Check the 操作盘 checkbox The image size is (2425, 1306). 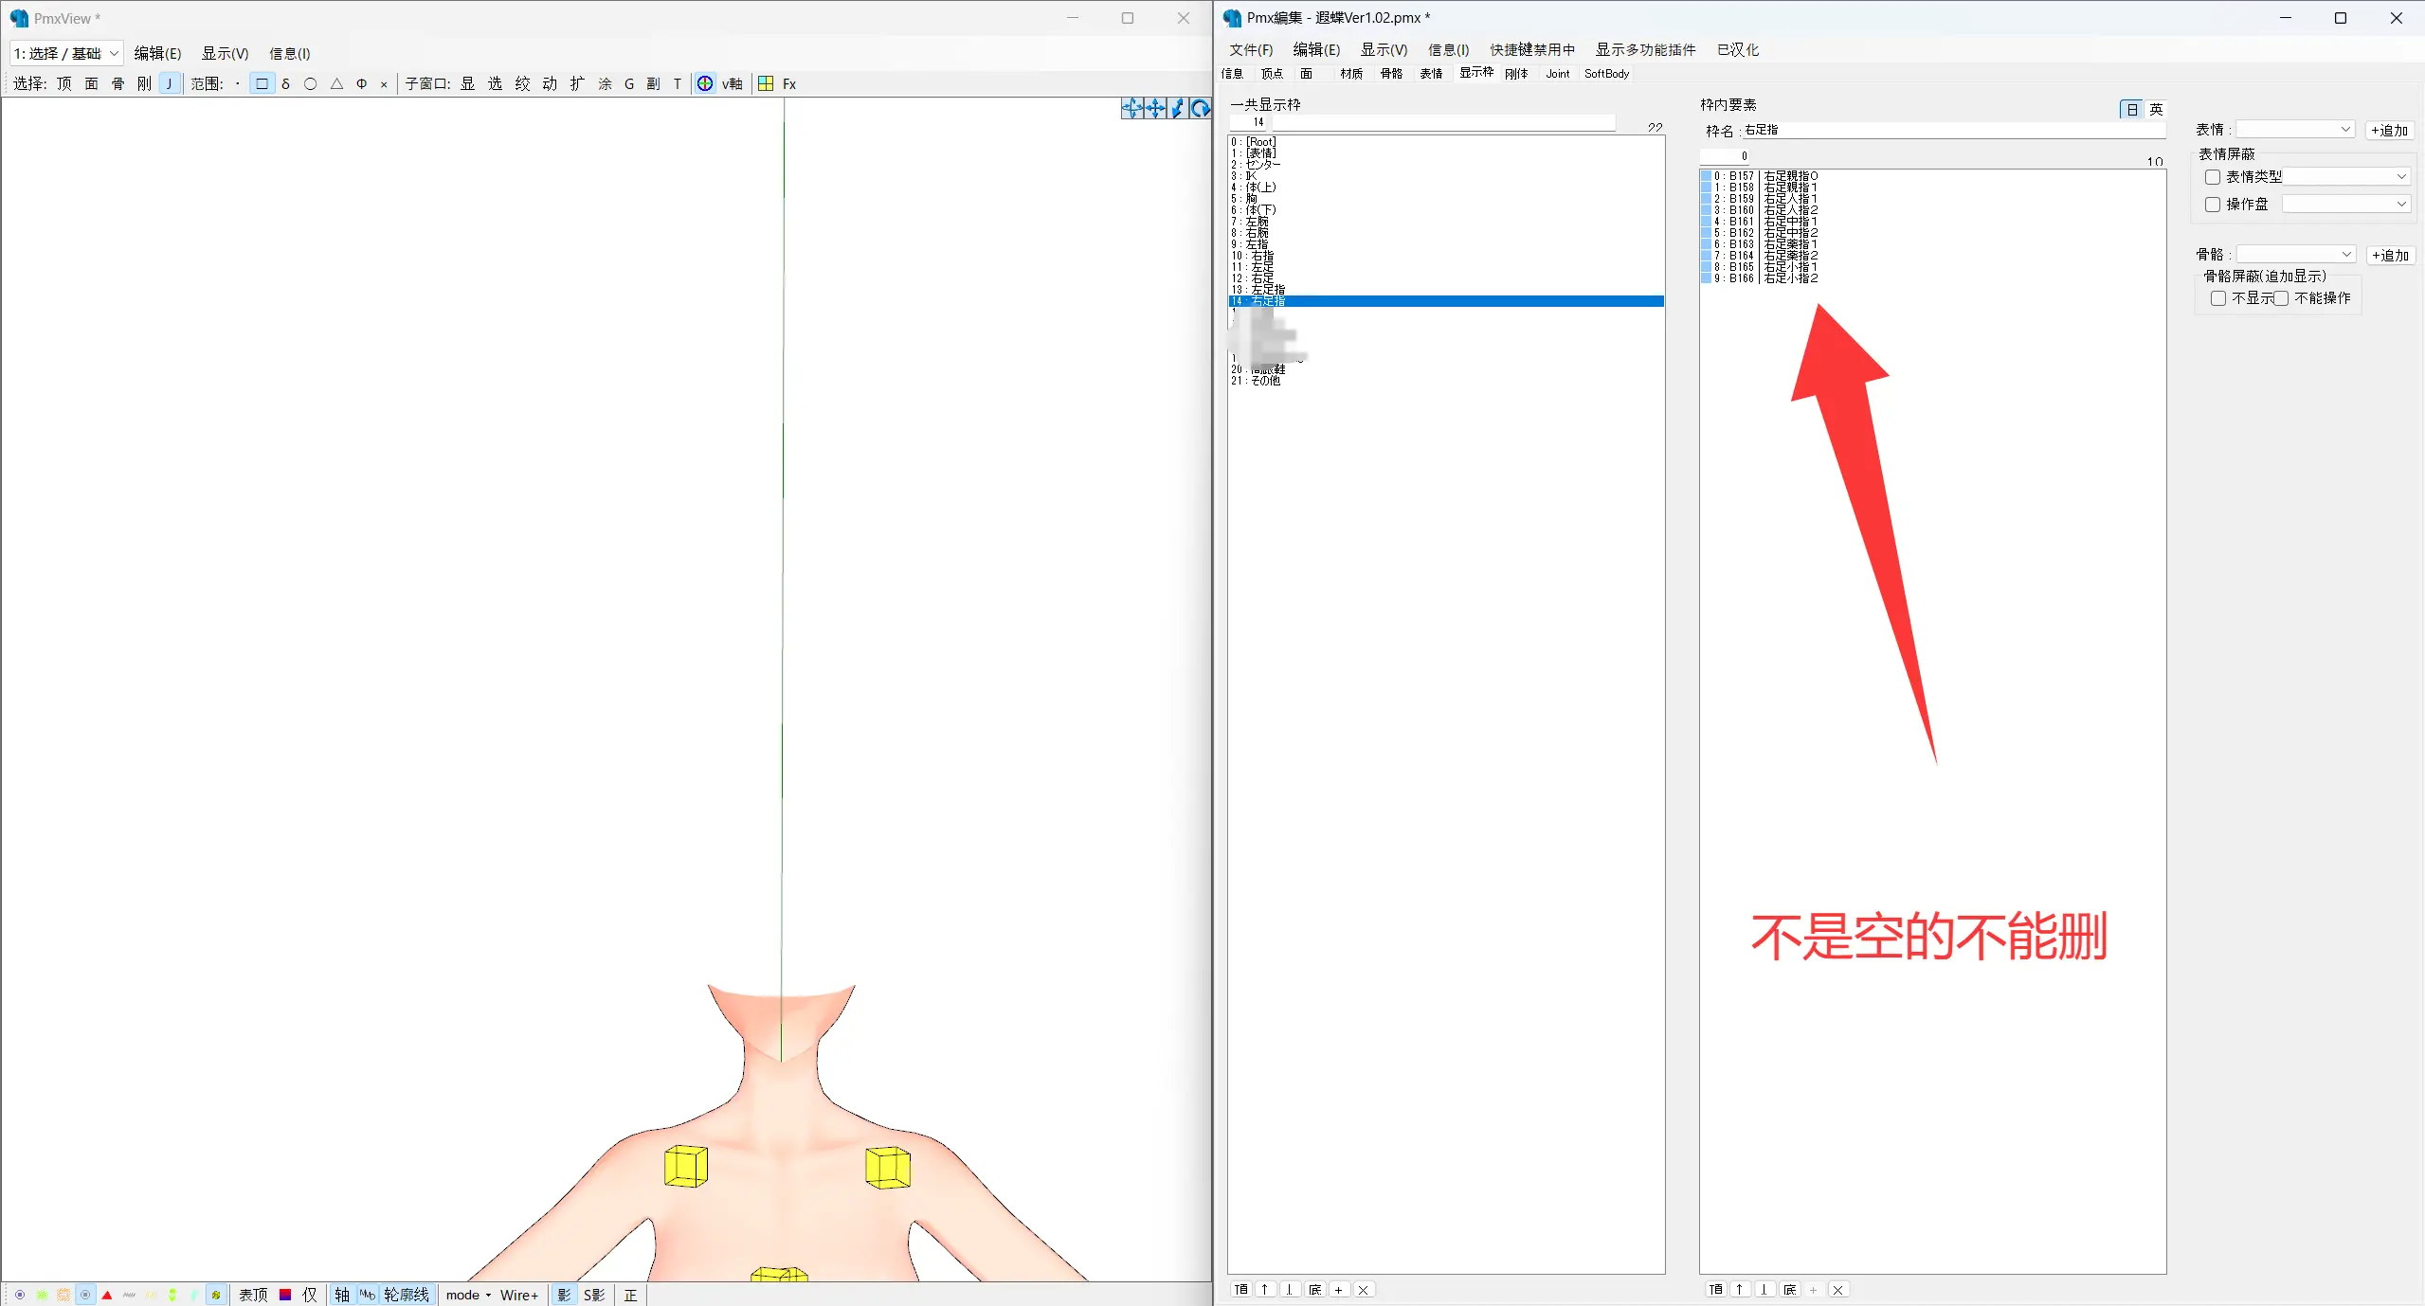[x=2213, y=205]
